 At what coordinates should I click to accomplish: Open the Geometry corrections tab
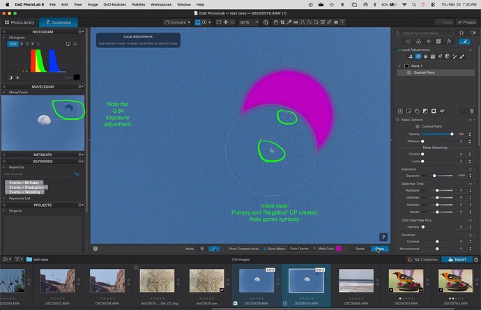point(438,41)
